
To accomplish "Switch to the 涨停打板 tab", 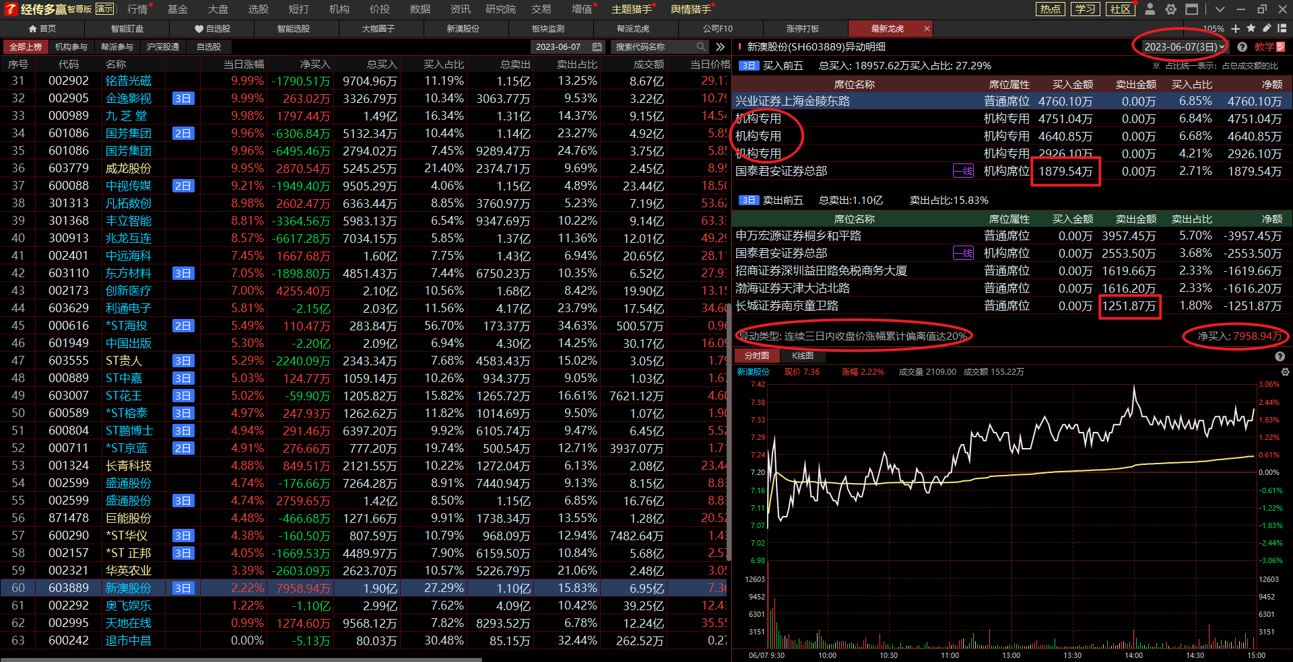I will (x=803, y=28).
